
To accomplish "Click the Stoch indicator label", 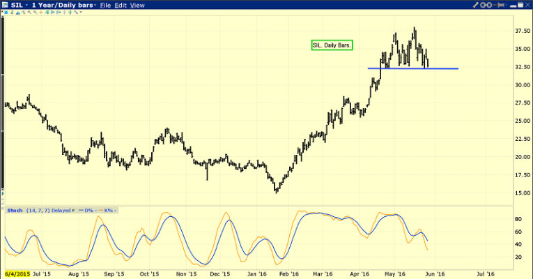I will [x=14, y=209].
